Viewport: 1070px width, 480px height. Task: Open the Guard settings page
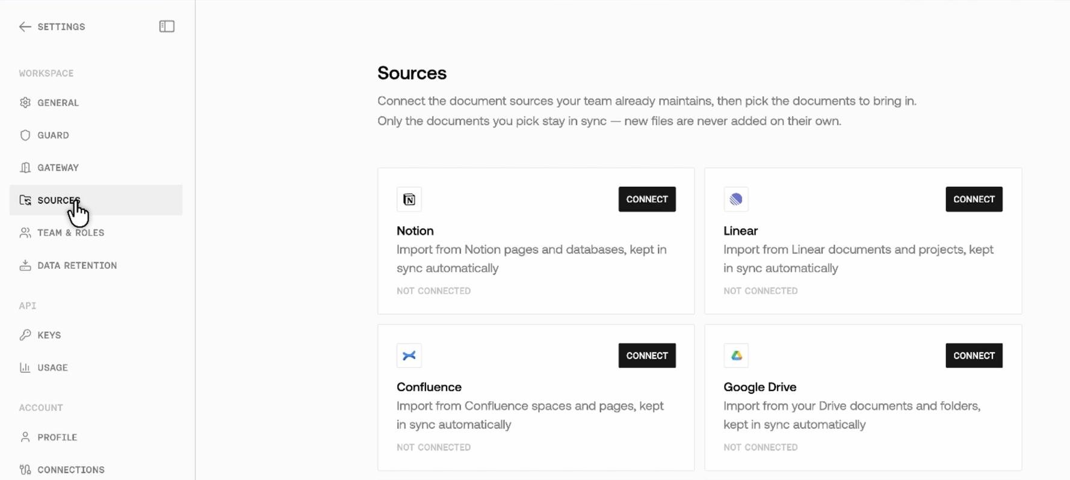tap(96, 135)
